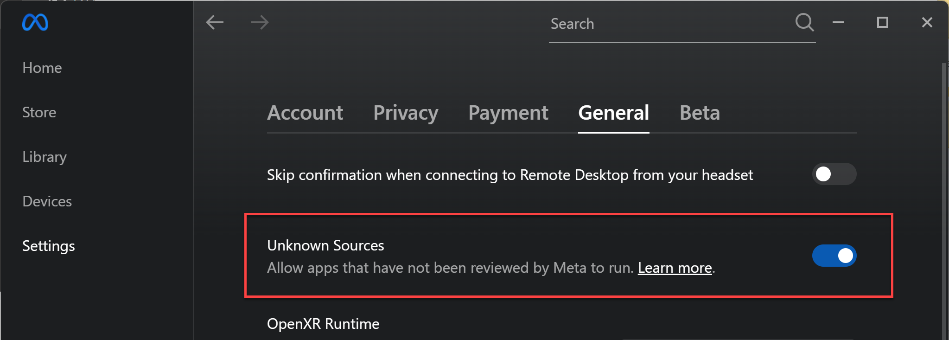Enable skip Remote Desktop confirmation toggle
The width and height of the screenshot is (949, 340).
coord(834,174)
